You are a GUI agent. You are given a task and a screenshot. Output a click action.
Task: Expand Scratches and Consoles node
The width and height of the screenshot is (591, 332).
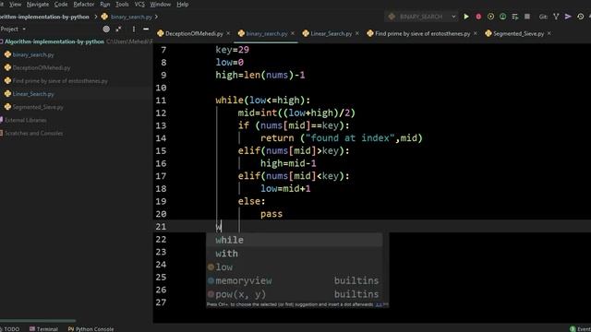pos(33,133)
